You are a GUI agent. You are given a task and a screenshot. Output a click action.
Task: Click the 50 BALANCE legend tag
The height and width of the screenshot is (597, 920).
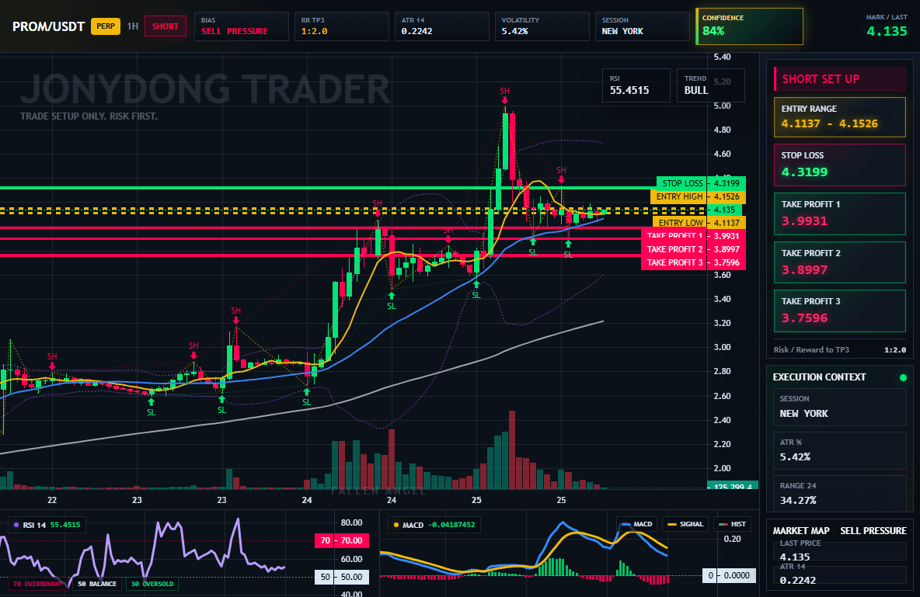pyautogui.click(x=97, y=584)
